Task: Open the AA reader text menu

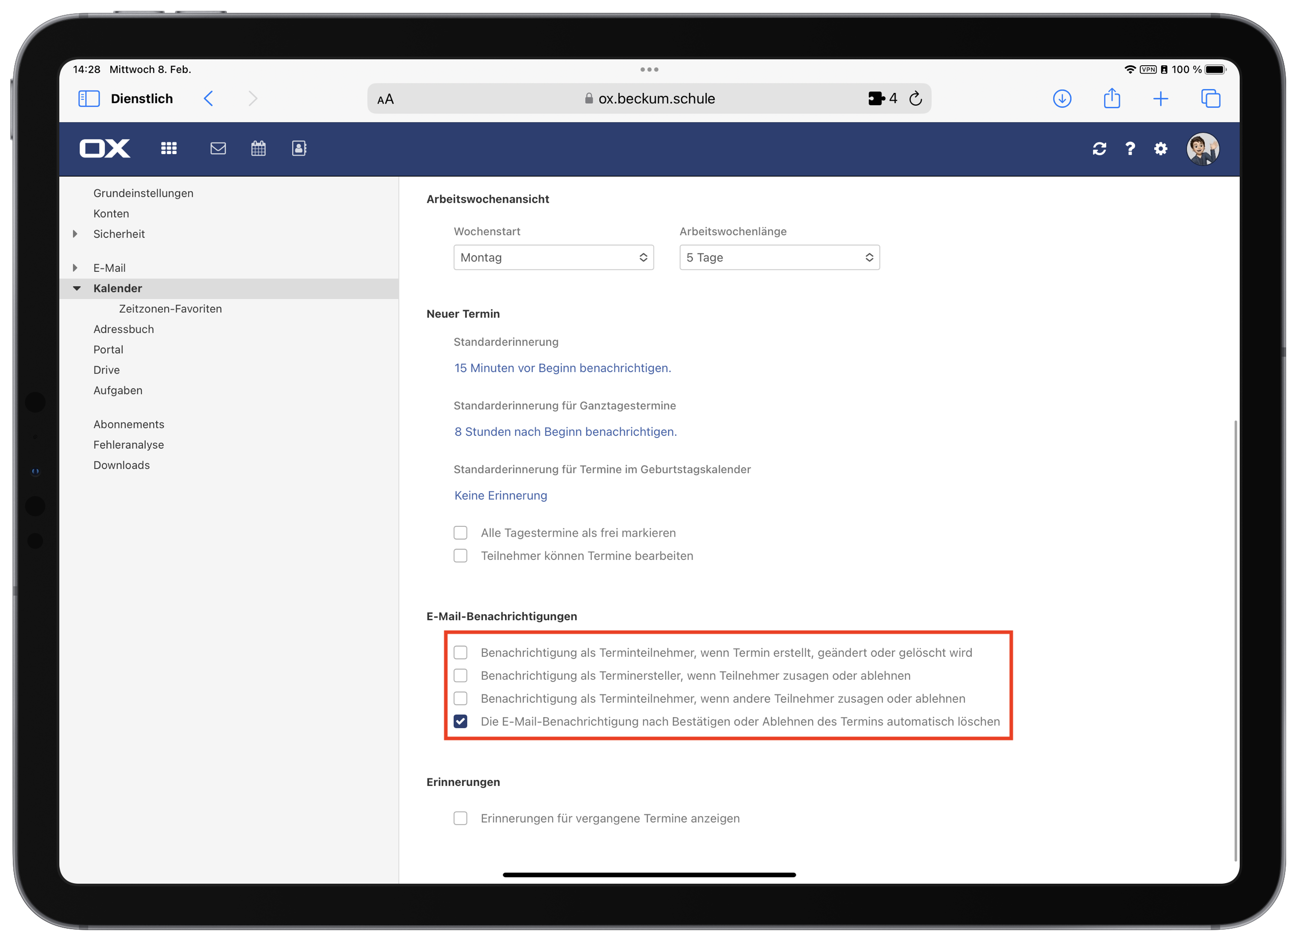Action: (x=385, y=99)
